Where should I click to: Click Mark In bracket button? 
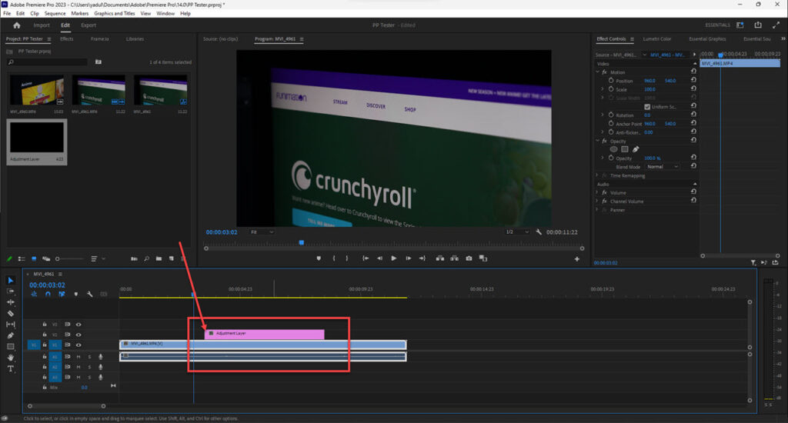pyautogui.click(x=334, y=258)
